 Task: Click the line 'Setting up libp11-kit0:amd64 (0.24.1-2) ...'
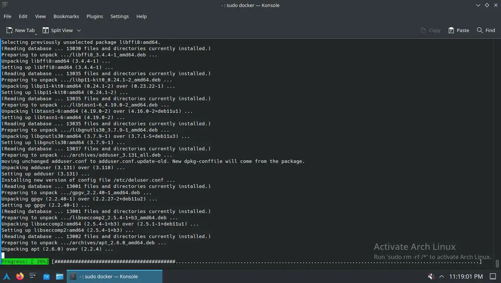[65, 92]
